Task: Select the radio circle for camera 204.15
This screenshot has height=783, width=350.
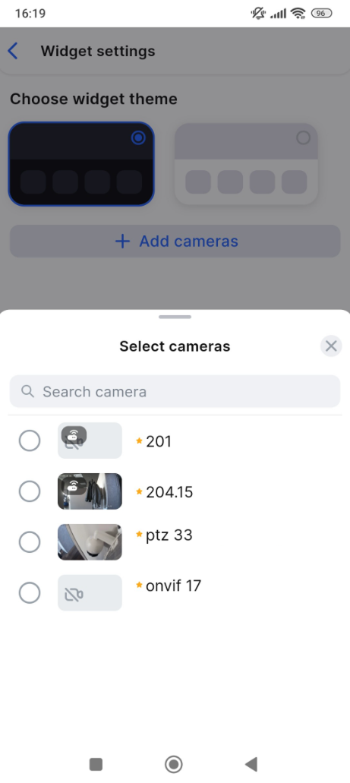Action: [30, 491]
